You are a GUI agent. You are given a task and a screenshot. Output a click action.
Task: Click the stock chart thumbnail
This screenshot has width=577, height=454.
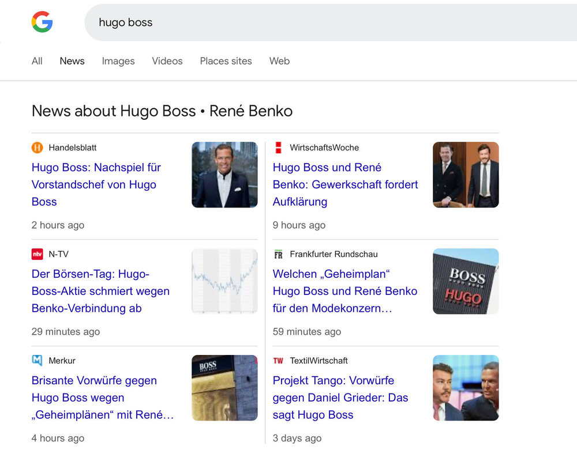pyautogui.click(x=224, y=281)
